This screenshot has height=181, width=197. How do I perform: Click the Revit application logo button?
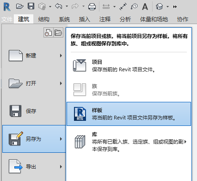(x=7, y=7)
